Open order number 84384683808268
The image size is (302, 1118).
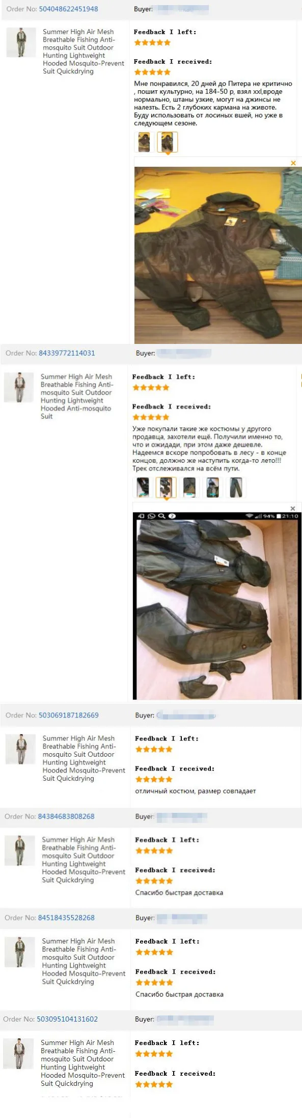point(66,816)
